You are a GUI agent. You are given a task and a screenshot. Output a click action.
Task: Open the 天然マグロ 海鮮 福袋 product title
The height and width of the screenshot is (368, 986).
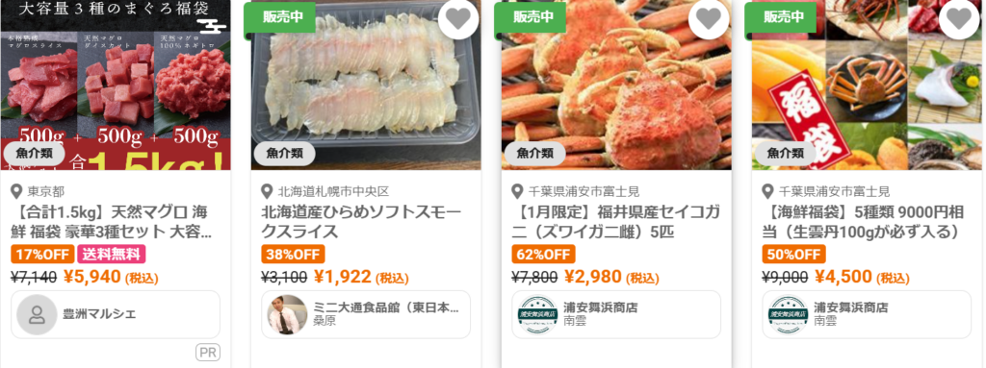pos(112,221)
